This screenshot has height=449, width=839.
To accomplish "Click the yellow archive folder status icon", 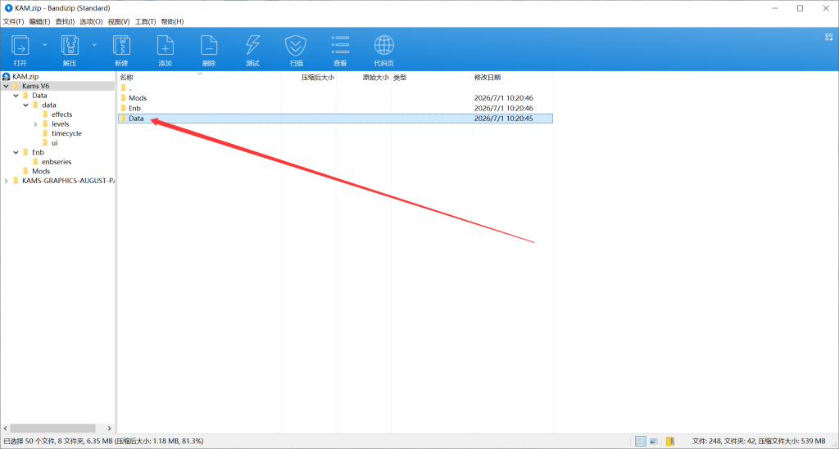I will coord(670,442).
